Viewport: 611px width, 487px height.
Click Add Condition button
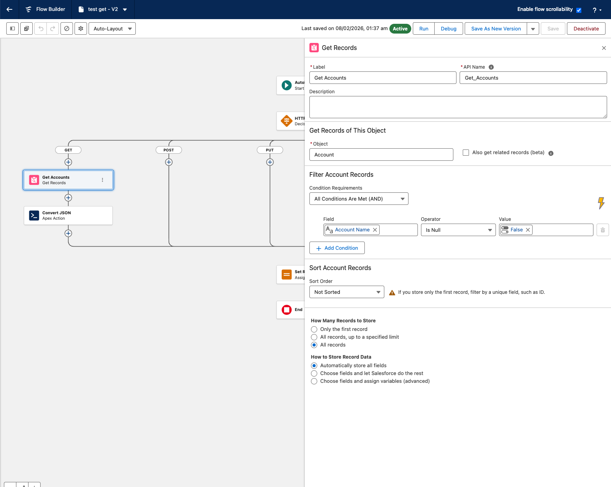coord(337,248)
